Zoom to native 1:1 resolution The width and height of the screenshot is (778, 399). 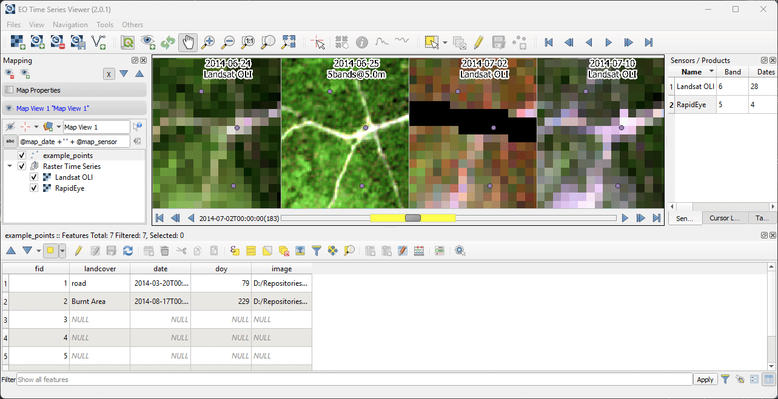click(x=248, y=42)
